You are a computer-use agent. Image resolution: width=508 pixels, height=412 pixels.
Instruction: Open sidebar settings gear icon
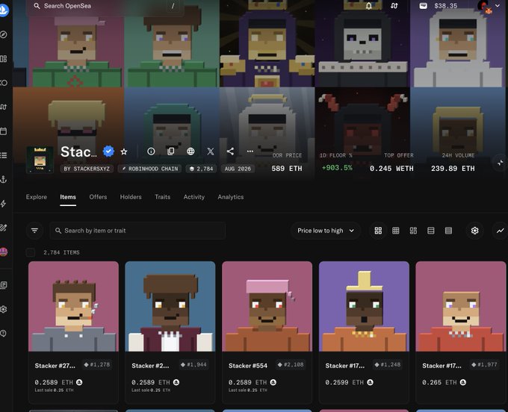3,309
